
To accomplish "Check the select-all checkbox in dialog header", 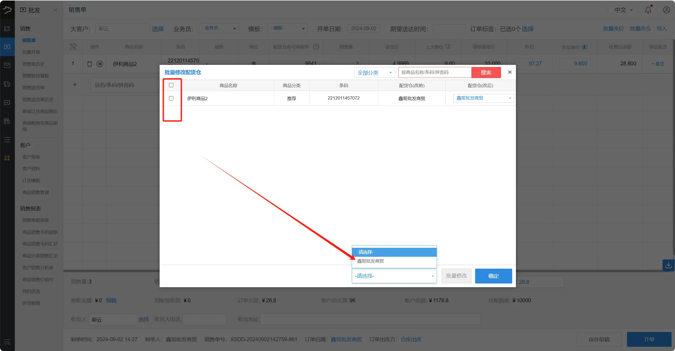I will pyautogui.click(x=171, y=85).
